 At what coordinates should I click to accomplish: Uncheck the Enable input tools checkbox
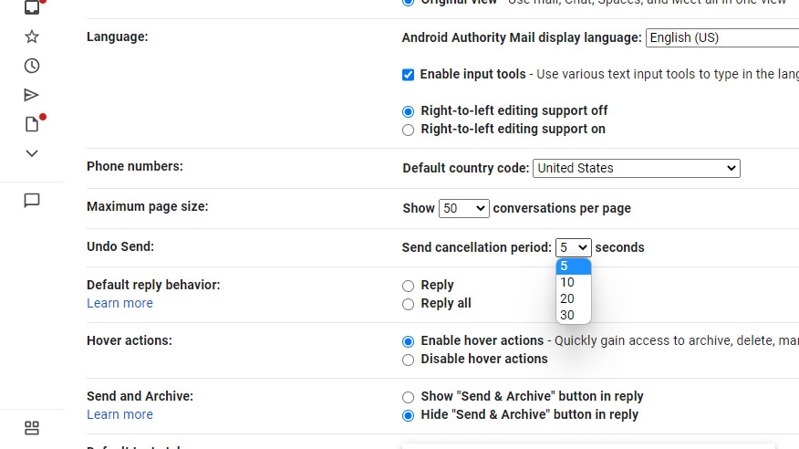409,75
